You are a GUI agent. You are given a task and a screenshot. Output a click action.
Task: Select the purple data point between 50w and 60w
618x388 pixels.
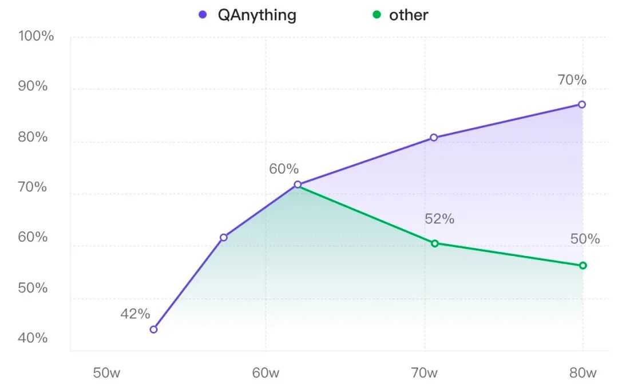(x=224, y=237)
